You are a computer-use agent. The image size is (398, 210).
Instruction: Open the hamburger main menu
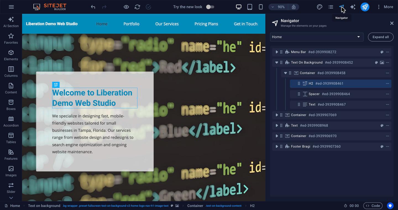pyautogui.click(x=11, y=7)
